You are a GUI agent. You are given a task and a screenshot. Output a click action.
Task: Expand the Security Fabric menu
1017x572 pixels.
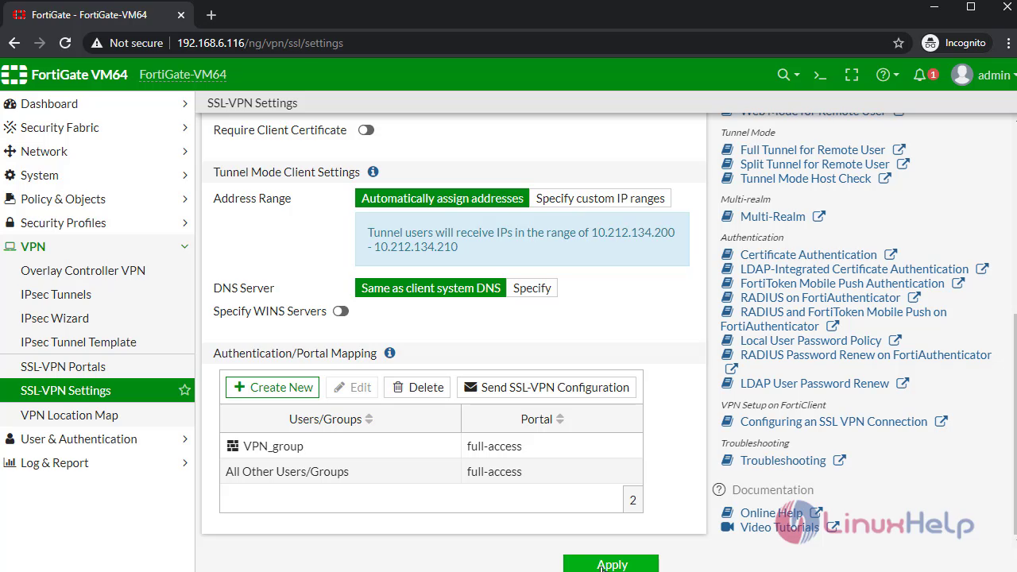(184, 127)
